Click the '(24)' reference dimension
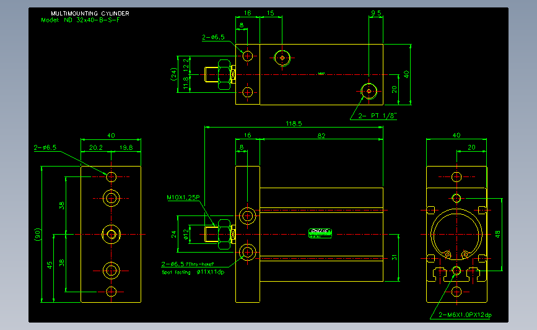The width and height of the screenshot is (537, 330). click(173, 74)
